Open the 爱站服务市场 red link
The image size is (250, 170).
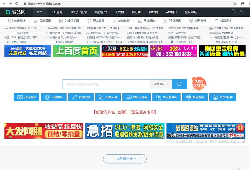[143, 112]
